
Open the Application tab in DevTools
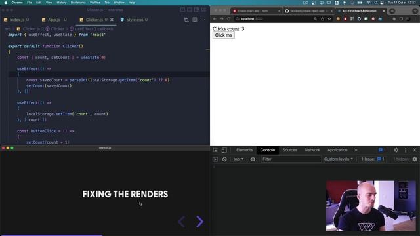(337, 150)
